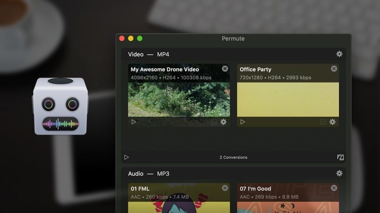The image size is (380, 213).
Task: Click Permute window title
Action: coord(233,38)
